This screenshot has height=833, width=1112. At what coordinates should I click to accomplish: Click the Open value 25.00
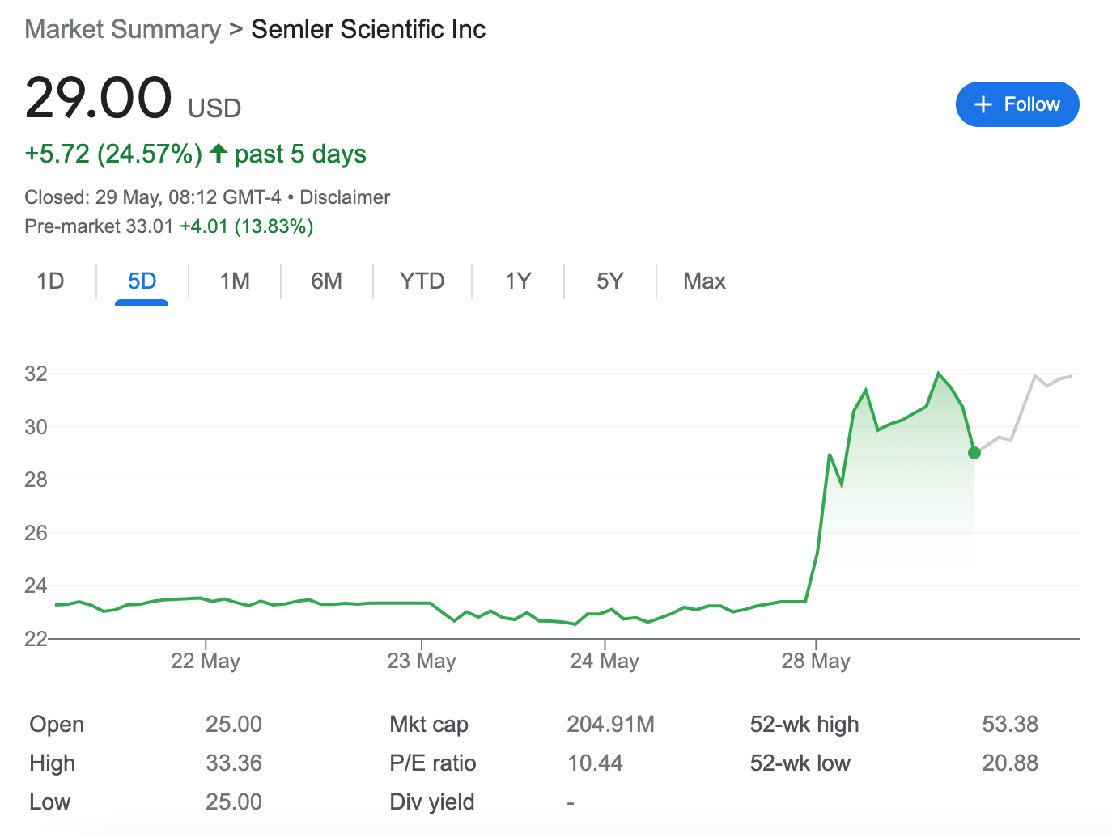(234, 724)
